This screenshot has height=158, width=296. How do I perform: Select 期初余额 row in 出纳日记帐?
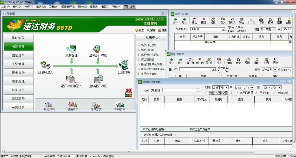coord(233,42)
